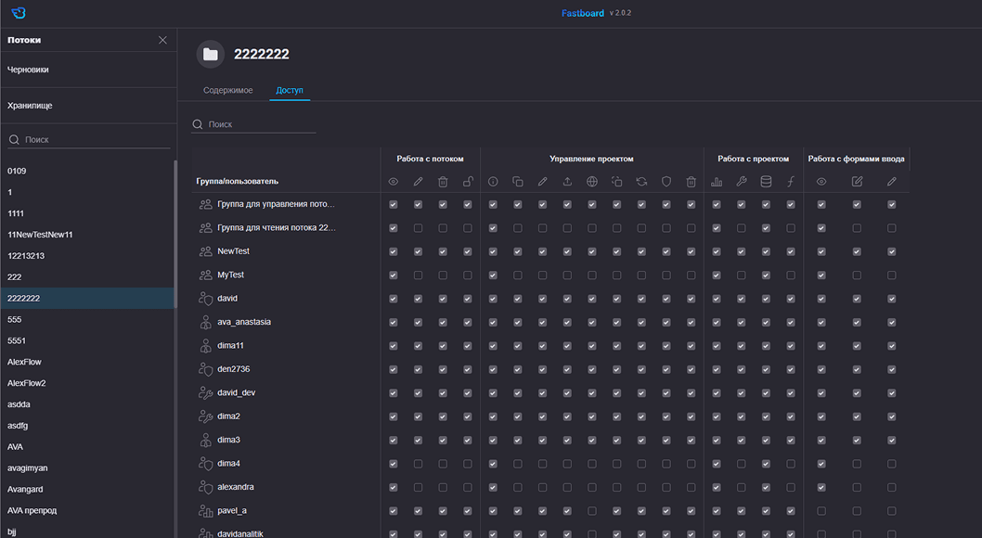Uncheck the unlock checkbox for david

pos(468,299)
